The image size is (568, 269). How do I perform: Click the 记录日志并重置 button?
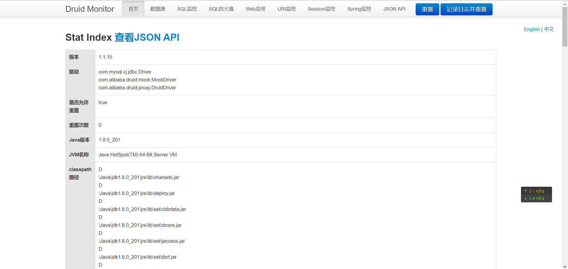click(x=466, y=9)
